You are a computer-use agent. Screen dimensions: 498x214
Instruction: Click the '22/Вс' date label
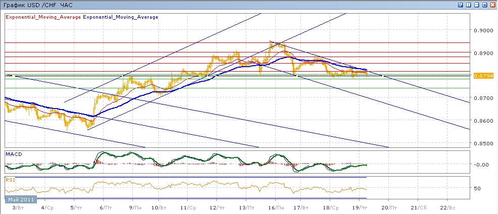pos(448,208)
